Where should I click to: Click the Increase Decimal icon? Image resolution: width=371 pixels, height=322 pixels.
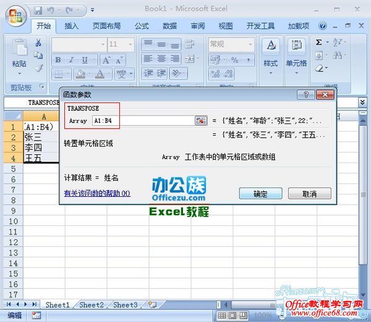click(215, 74)
